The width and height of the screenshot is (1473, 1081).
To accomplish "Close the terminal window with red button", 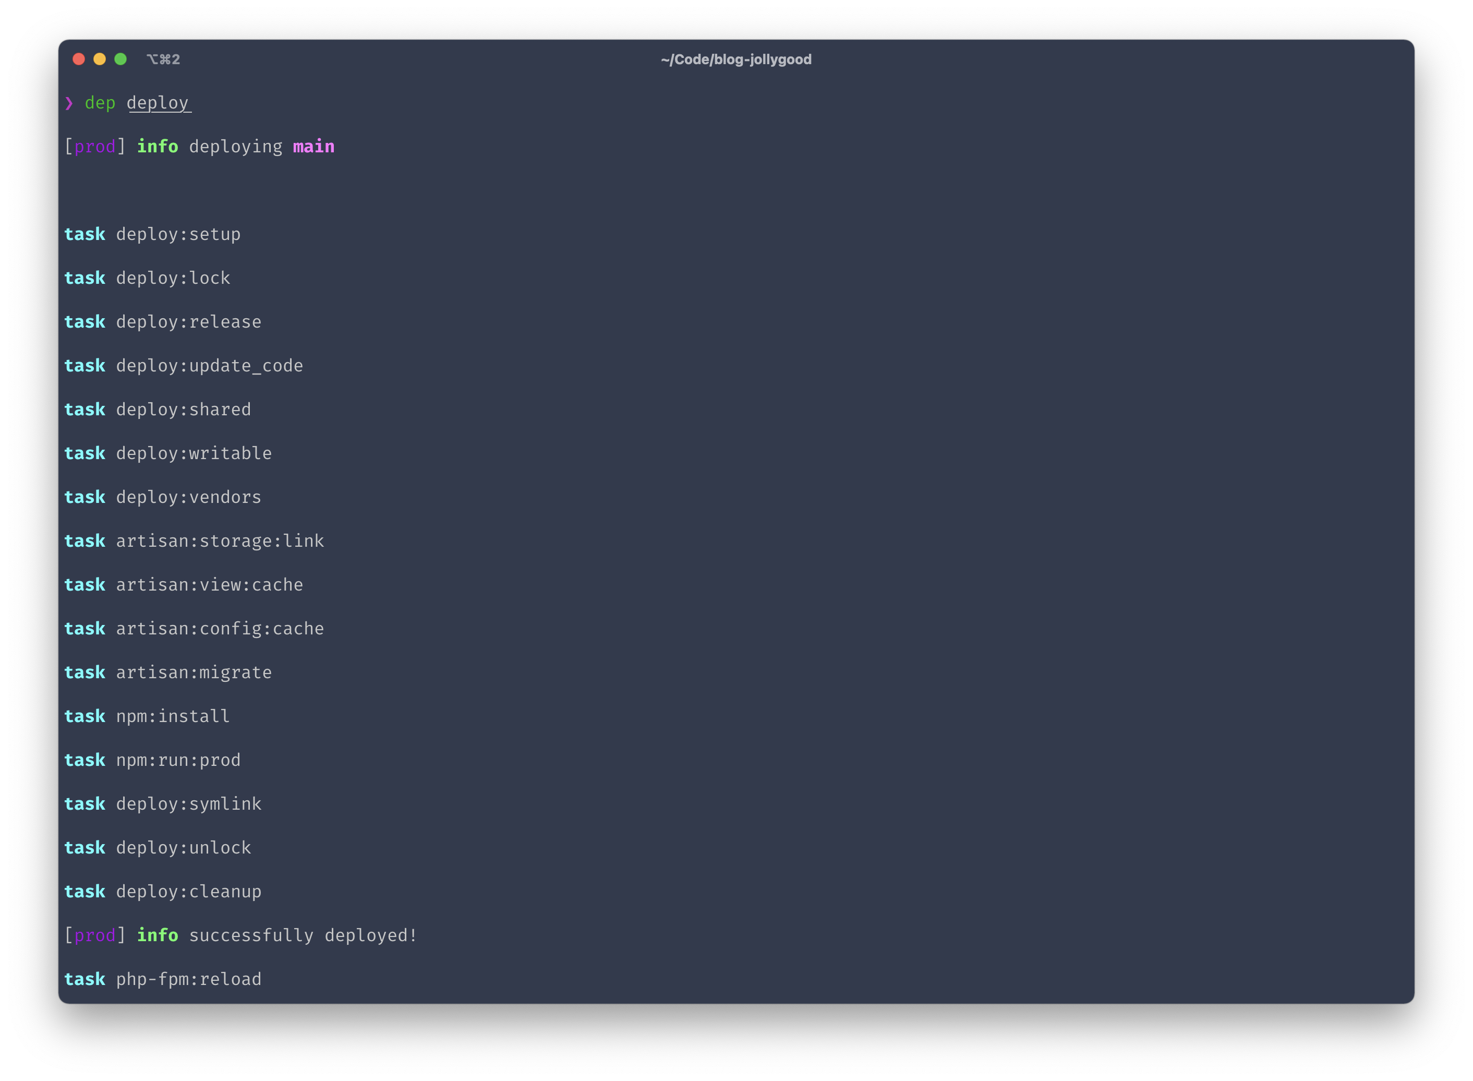I will pyautogui.click(x=78, y=59).
